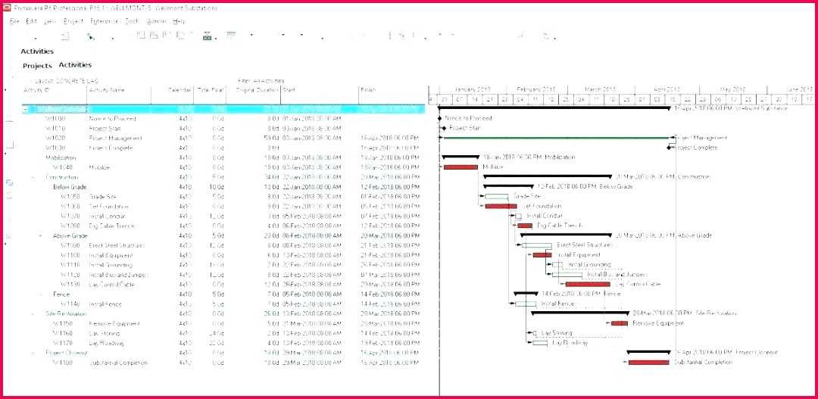Screen dimensions: 818x399
Task: Click the blue icon in left sidebar
Action: pyautogui.click(x=10, y=182)
